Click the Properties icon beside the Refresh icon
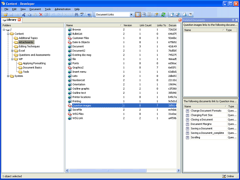 pyautogui.click(x=156, y=15)
